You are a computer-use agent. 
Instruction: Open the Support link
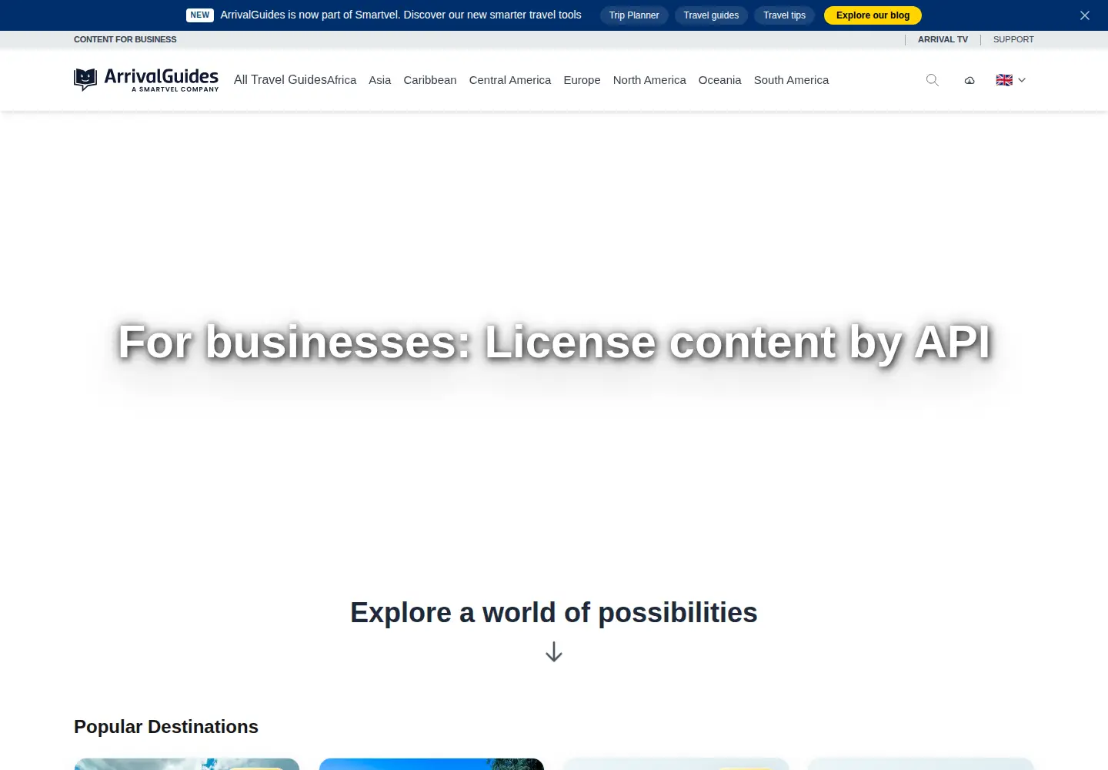click(1013, 39)
